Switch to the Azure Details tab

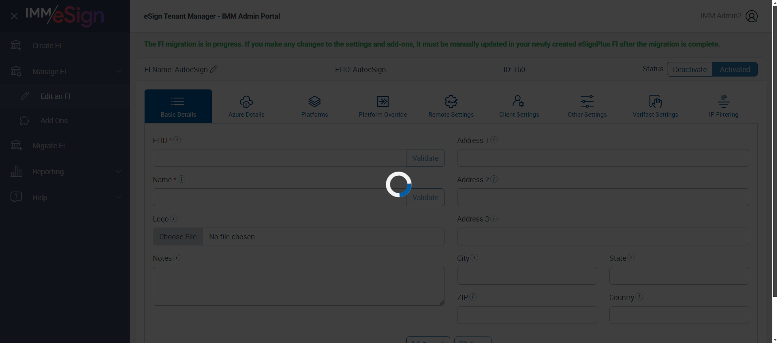tap(246, 106)
